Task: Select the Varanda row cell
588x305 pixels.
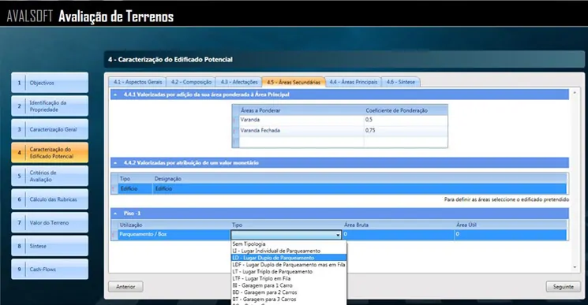Action: (x=301, y=120)
